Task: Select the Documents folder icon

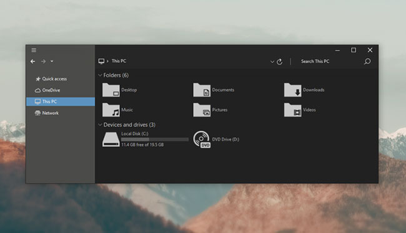Action: tap(202, 90)
